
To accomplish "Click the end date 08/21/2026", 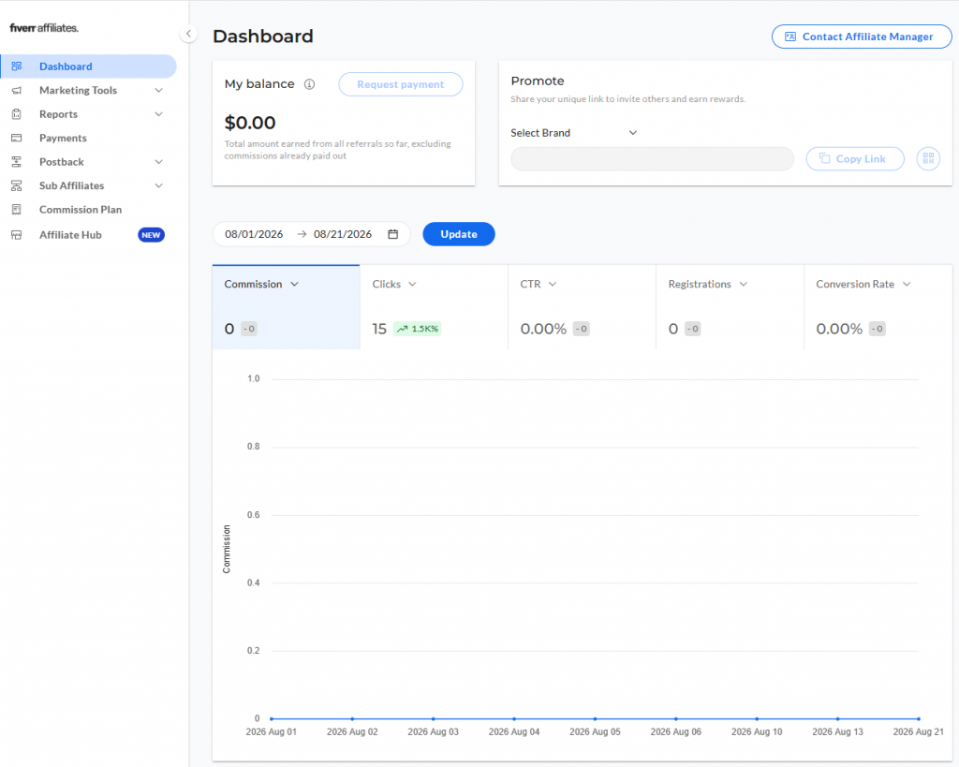I will point(343,234).
